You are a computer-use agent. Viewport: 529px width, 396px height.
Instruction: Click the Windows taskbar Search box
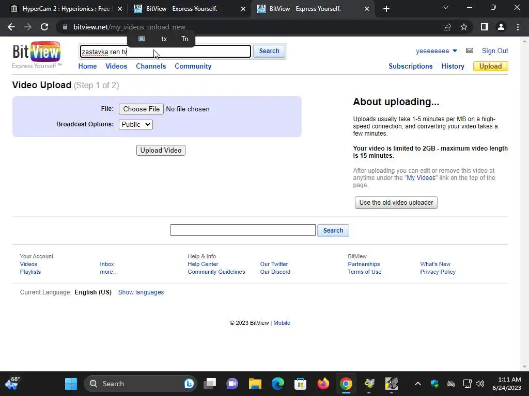140,384
